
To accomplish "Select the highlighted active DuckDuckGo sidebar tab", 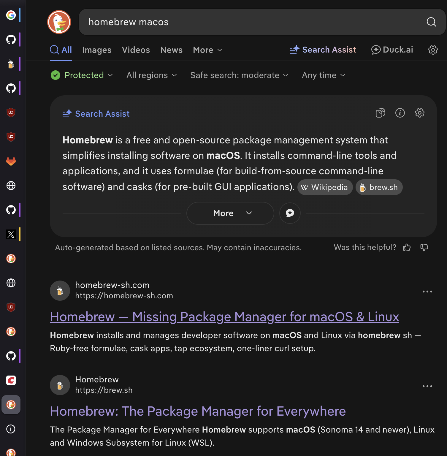I will click(11, 405).
